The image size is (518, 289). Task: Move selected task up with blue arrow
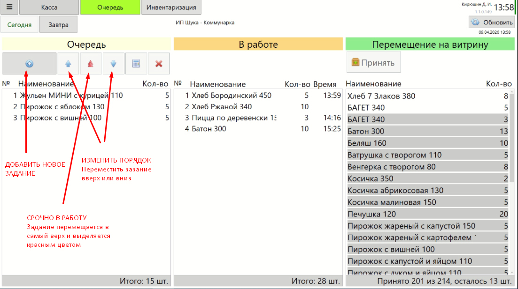[x=69, y=64]
